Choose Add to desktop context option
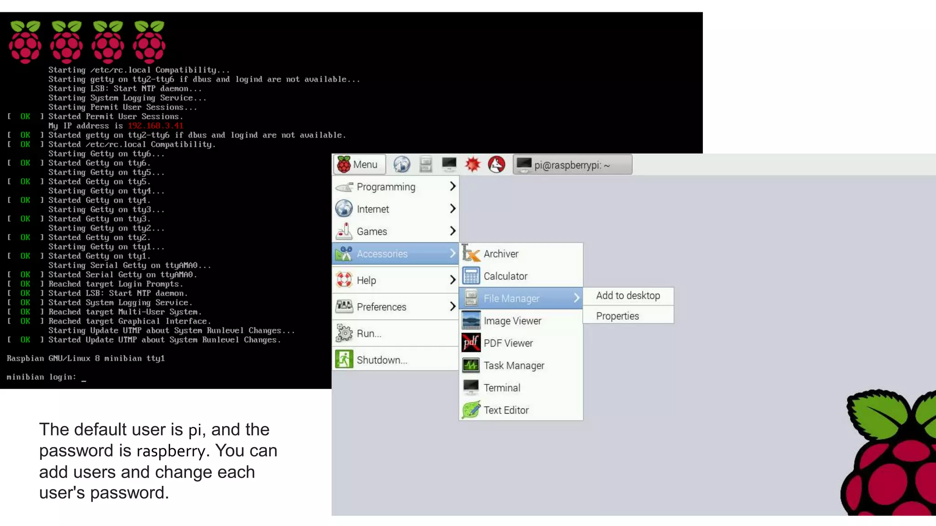Screen dimensions: 936x526 pos(628,296)
